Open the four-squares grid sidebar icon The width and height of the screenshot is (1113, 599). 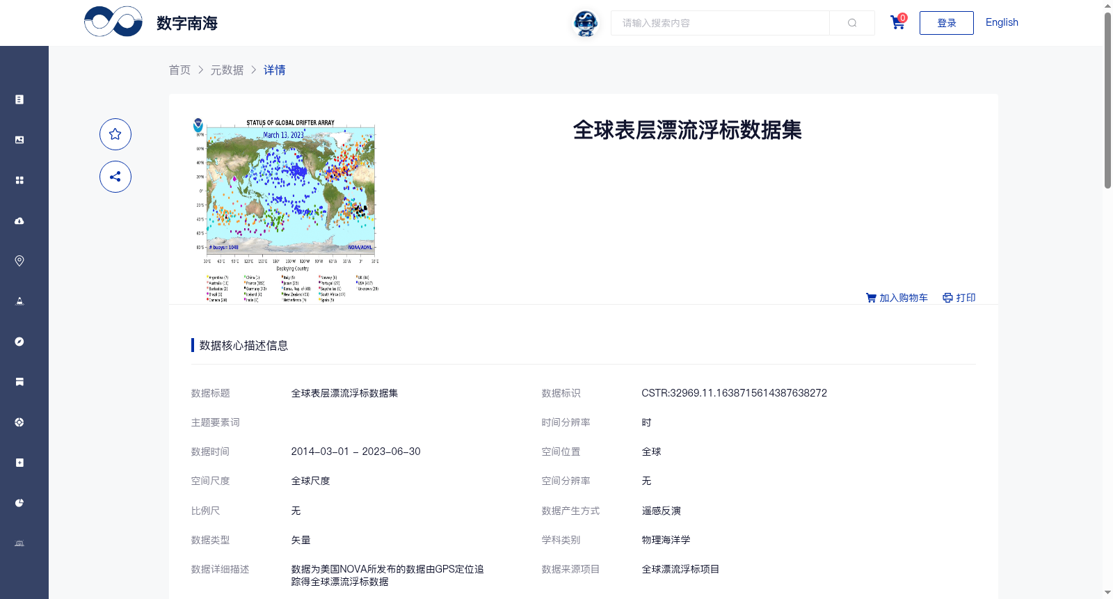(x=19, y=180)
